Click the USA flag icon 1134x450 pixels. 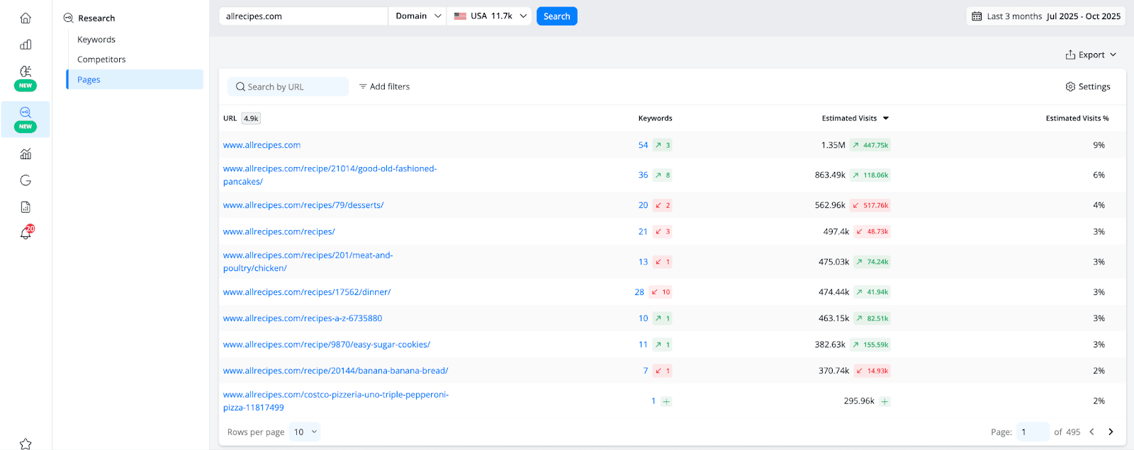[x=460, y=16]
